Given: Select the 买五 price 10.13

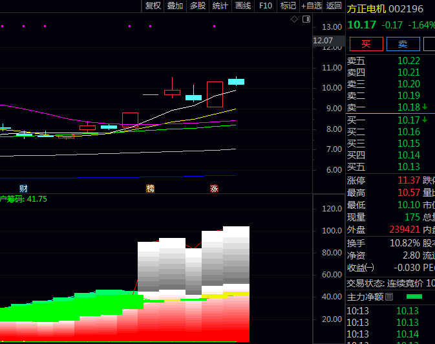Looking at the screenshot, I should coord(408,167).
